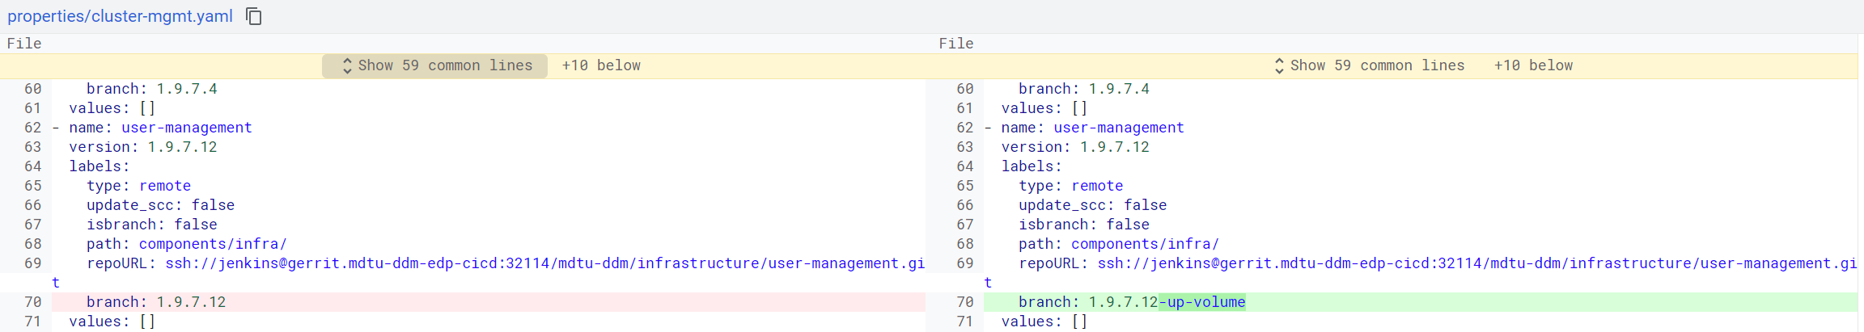Click the right File header label
Screen dimensions: 1864x332
click(x=956, y=44)
